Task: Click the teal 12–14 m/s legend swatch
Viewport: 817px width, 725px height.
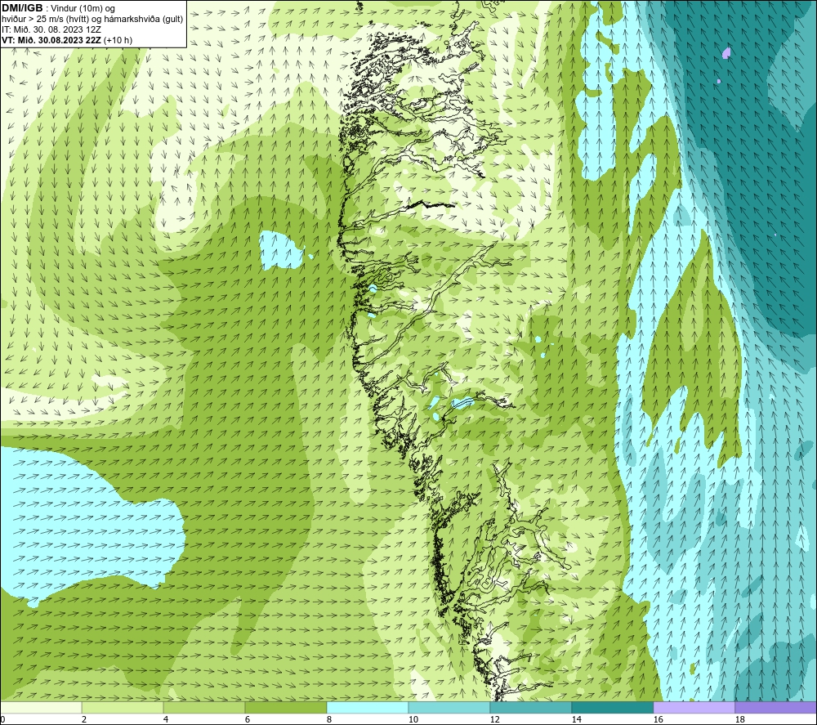Action: point(531,708)
